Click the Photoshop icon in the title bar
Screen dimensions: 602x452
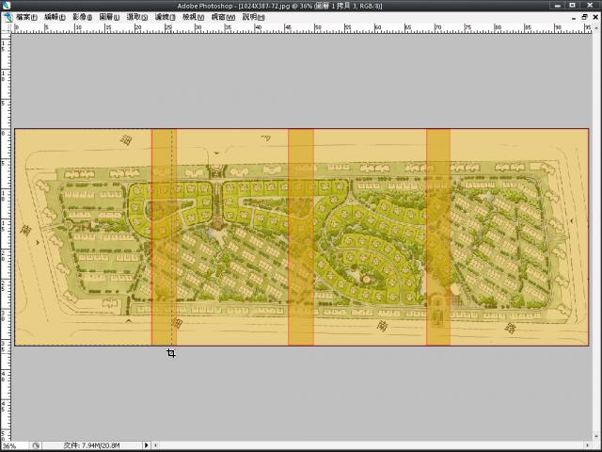[x=6, y=6]
